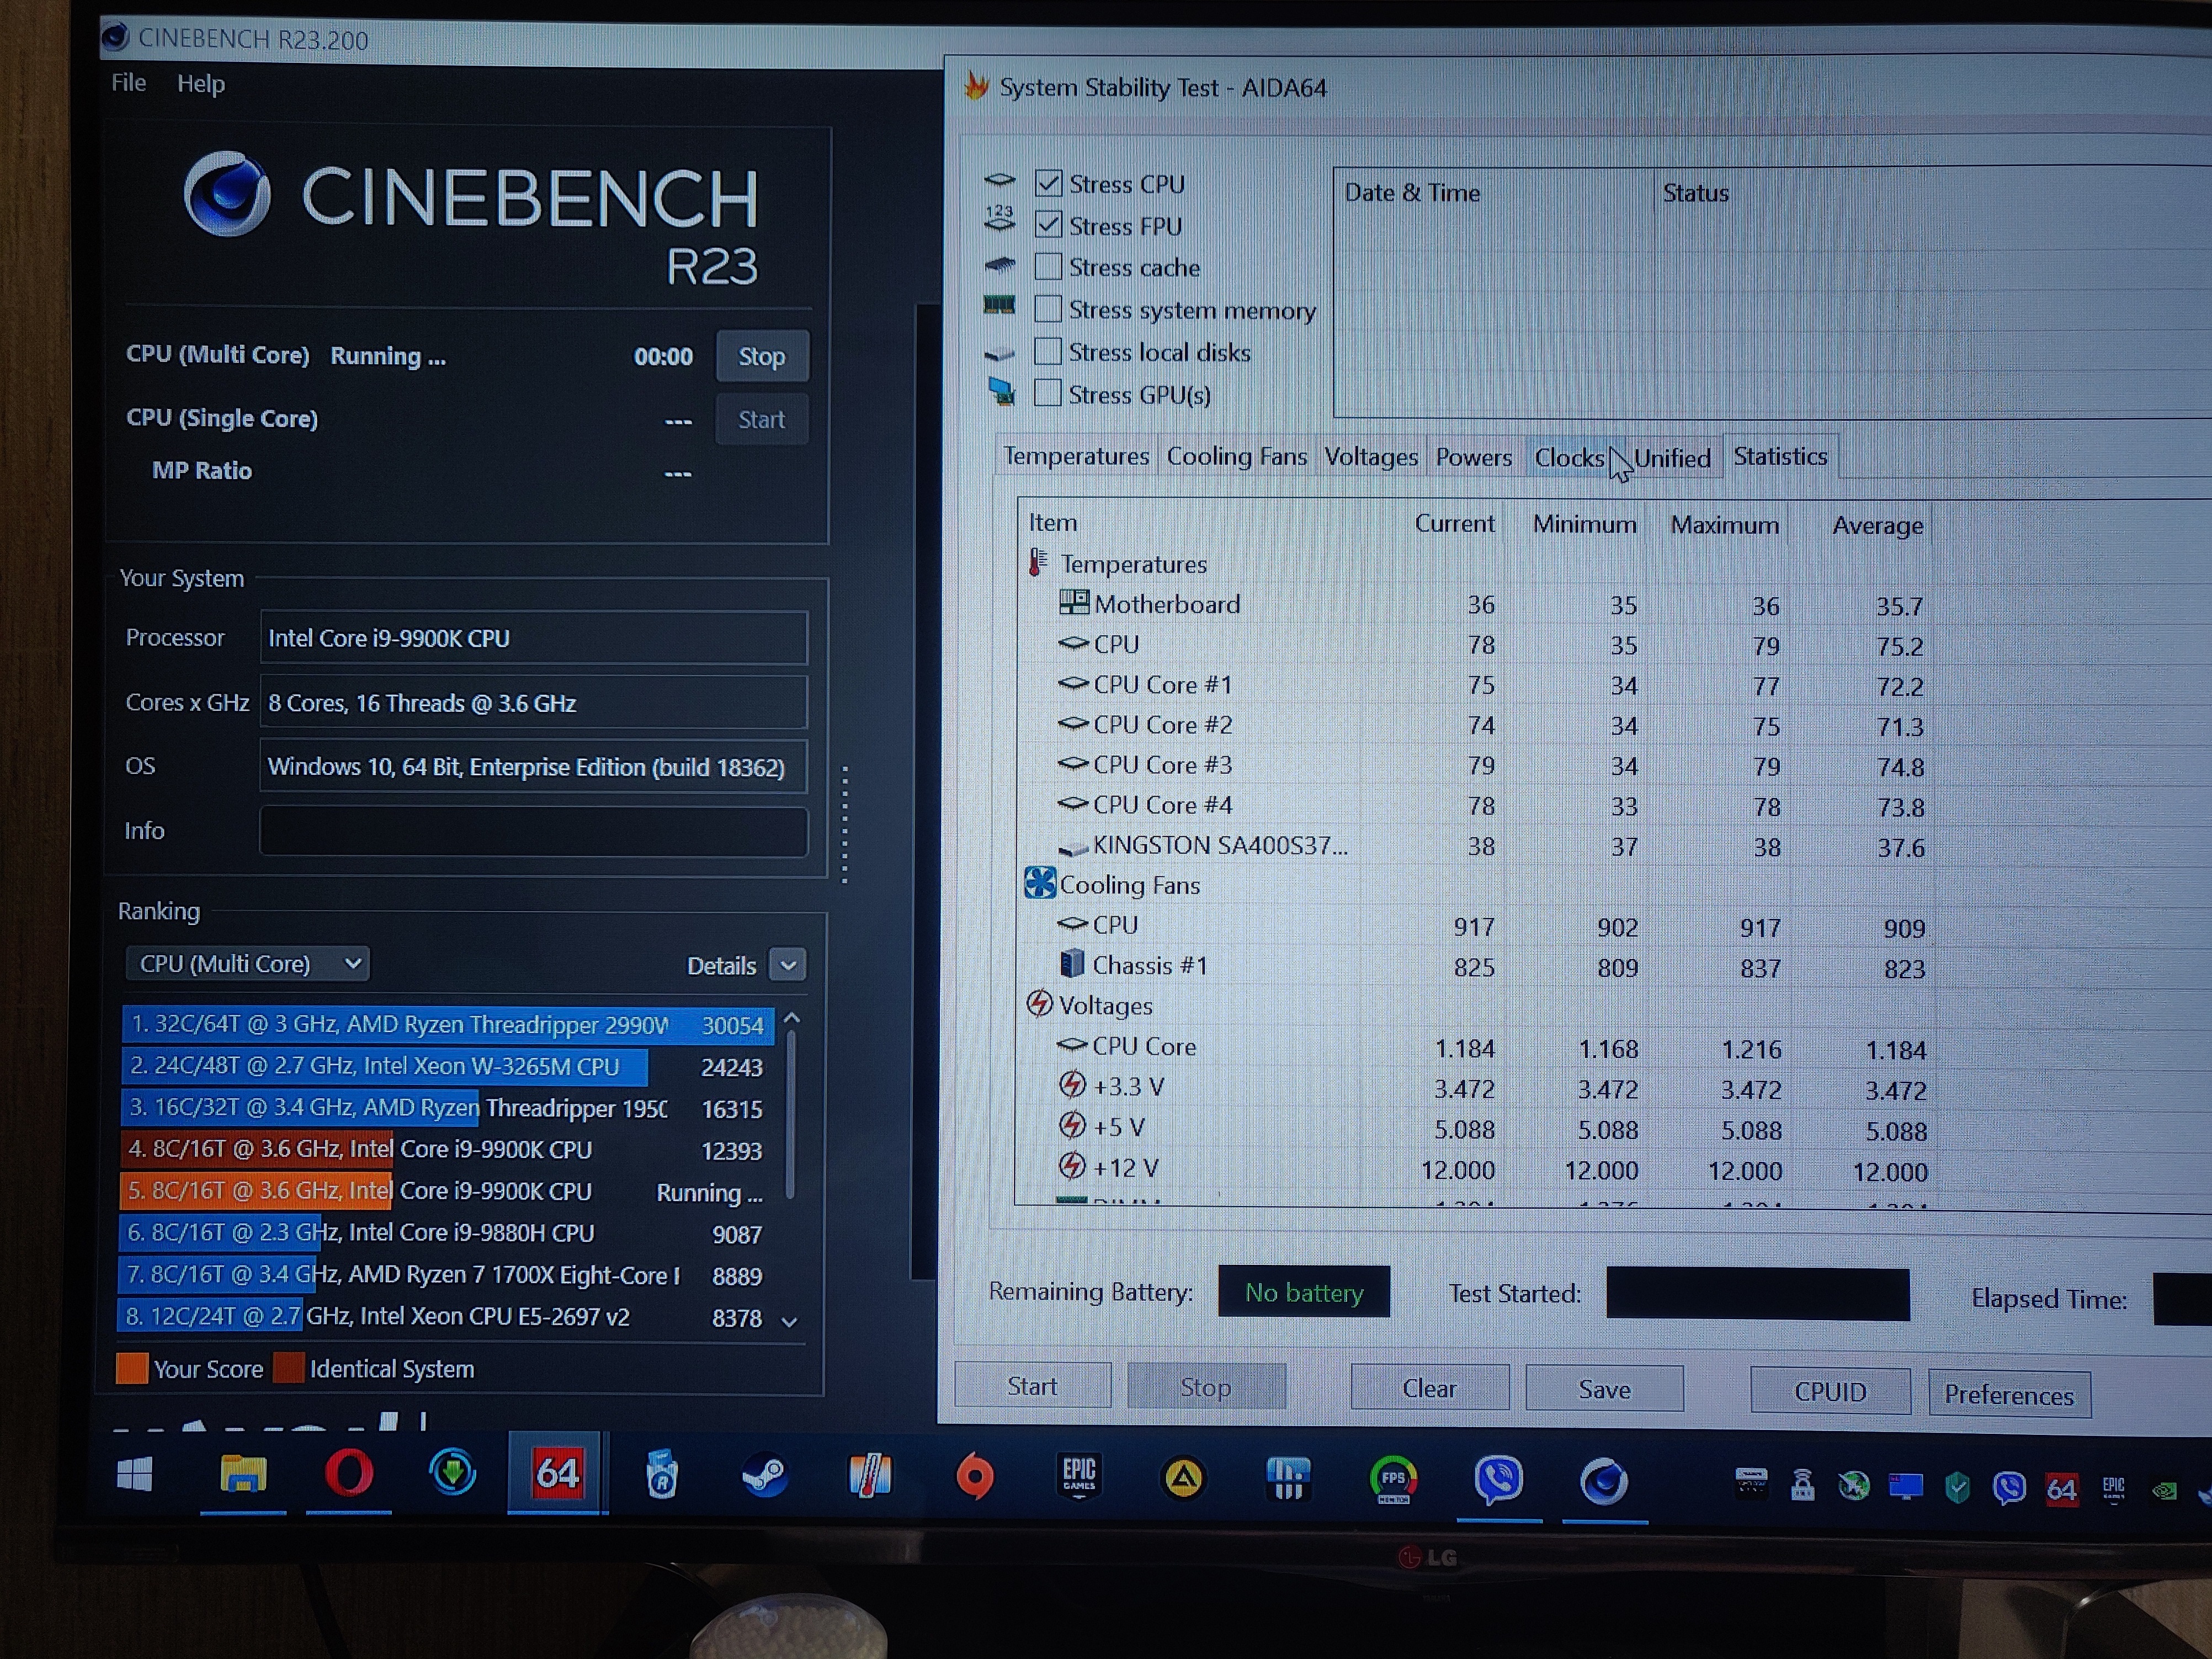The width and height of the screenshot is (2212, 1659).
Task: Launch Opera browser from the taskbar
Action: tap(348, 1474)
